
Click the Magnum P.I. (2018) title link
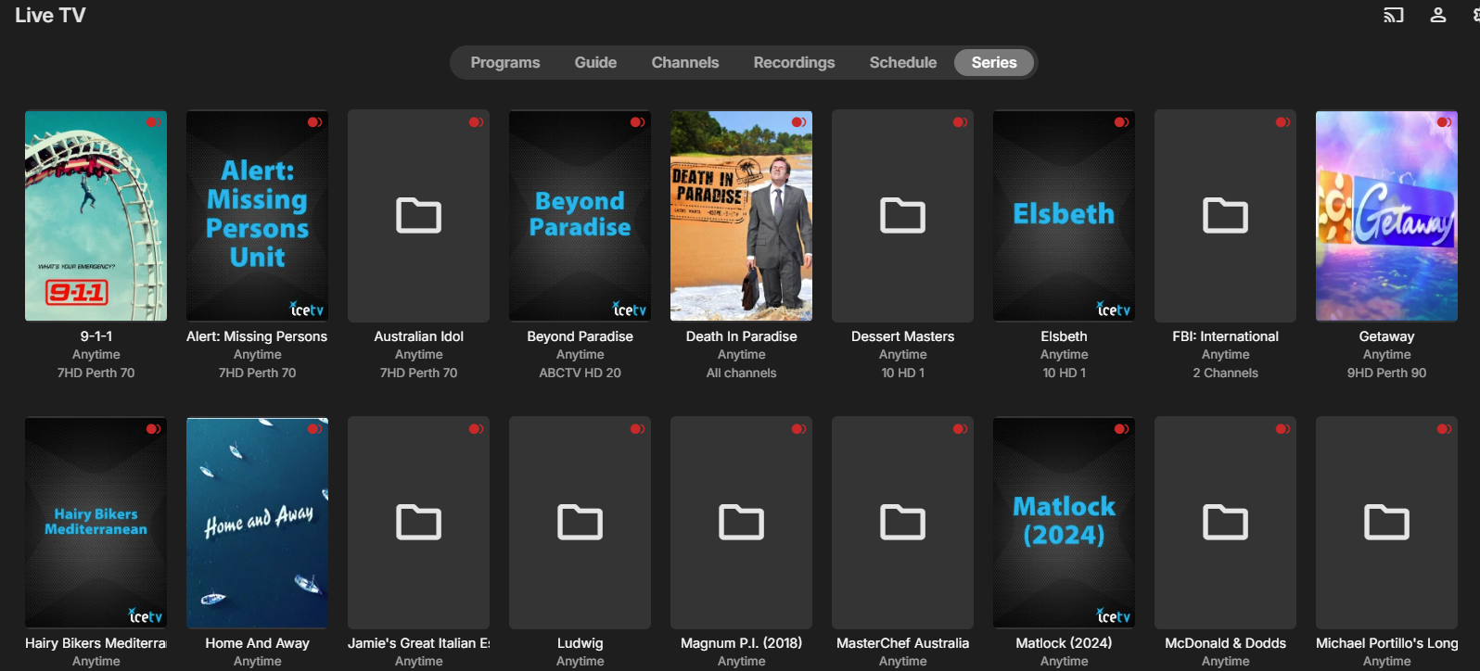[x=741, y=643]
